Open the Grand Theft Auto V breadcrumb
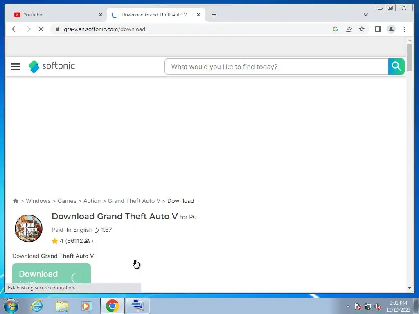The image size is (419, 314). coord(134,201)
